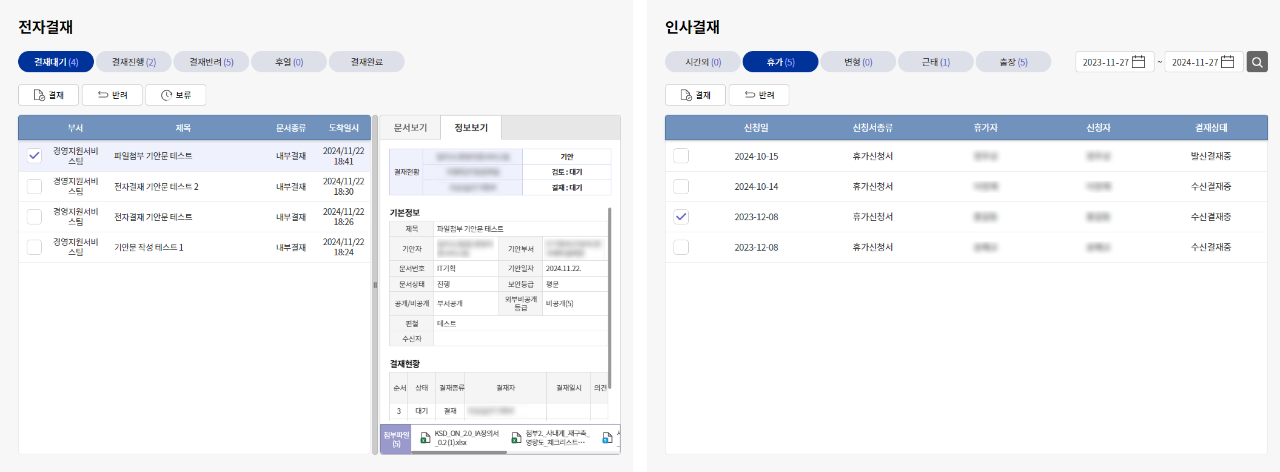Uncheck the selected 2023-12-08 vacation row
The image size is (1280, 472).
click(681, 217)
